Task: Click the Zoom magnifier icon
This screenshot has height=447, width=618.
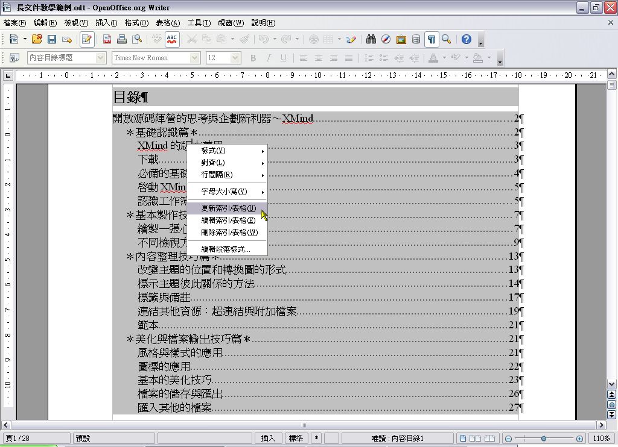Action: [x=447, y=39]
